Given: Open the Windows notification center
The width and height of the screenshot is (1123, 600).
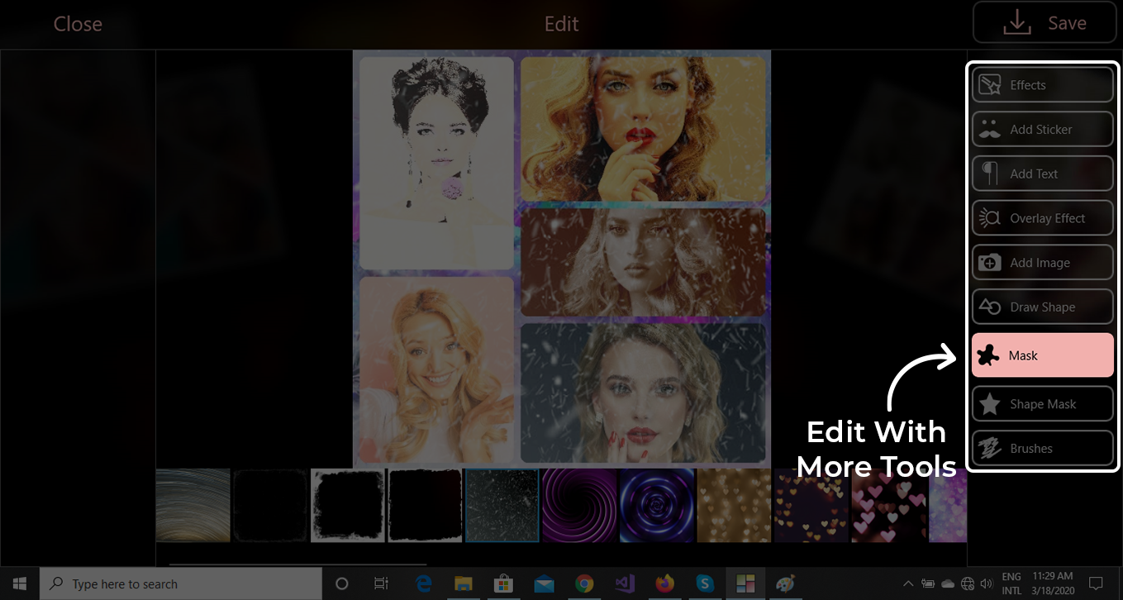Looking at the screenshot, I should coord(1096,583).
